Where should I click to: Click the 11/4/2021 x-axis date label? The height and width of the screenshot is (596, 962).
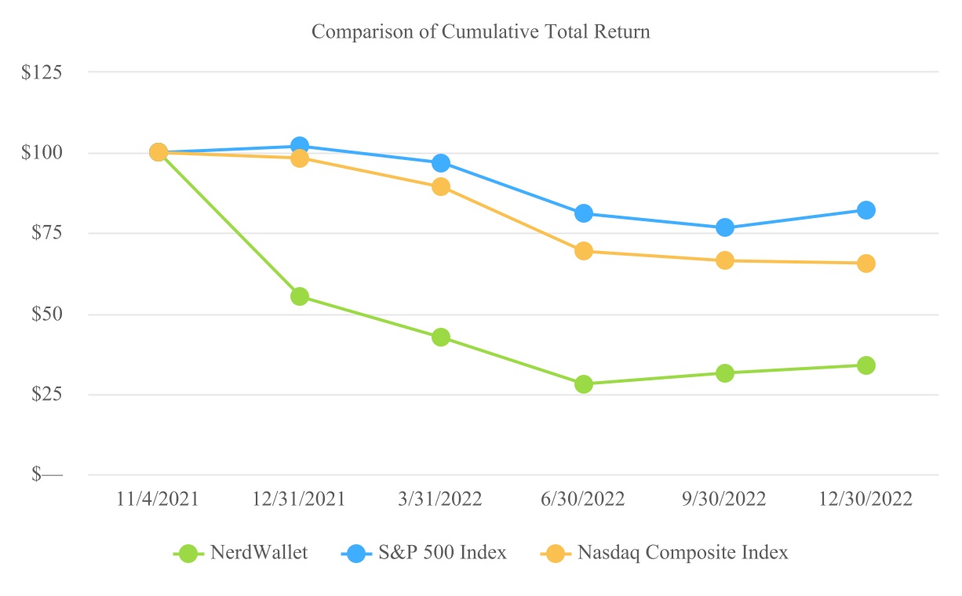[x=159, y=500]
